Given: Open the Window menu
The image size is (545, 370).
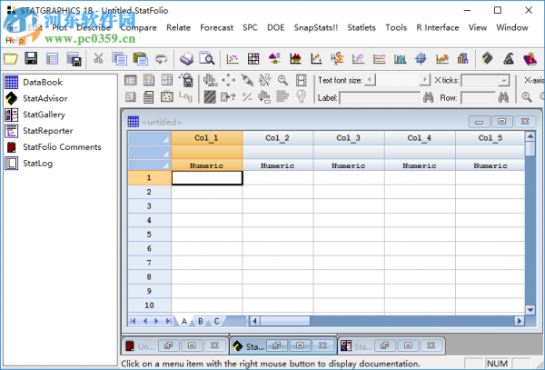Looking at the screenshot, I should tap(512, 28).
